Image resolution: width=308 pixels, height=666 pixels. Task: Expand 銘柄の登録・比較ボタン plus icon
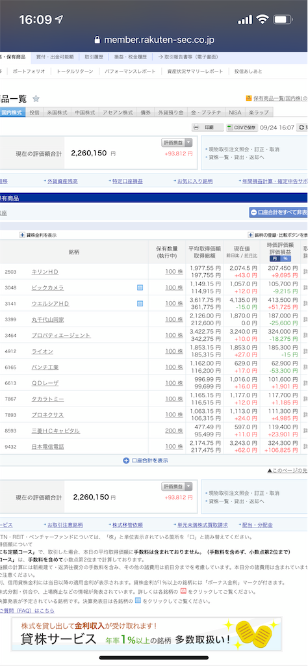click(x=250, y=235)
